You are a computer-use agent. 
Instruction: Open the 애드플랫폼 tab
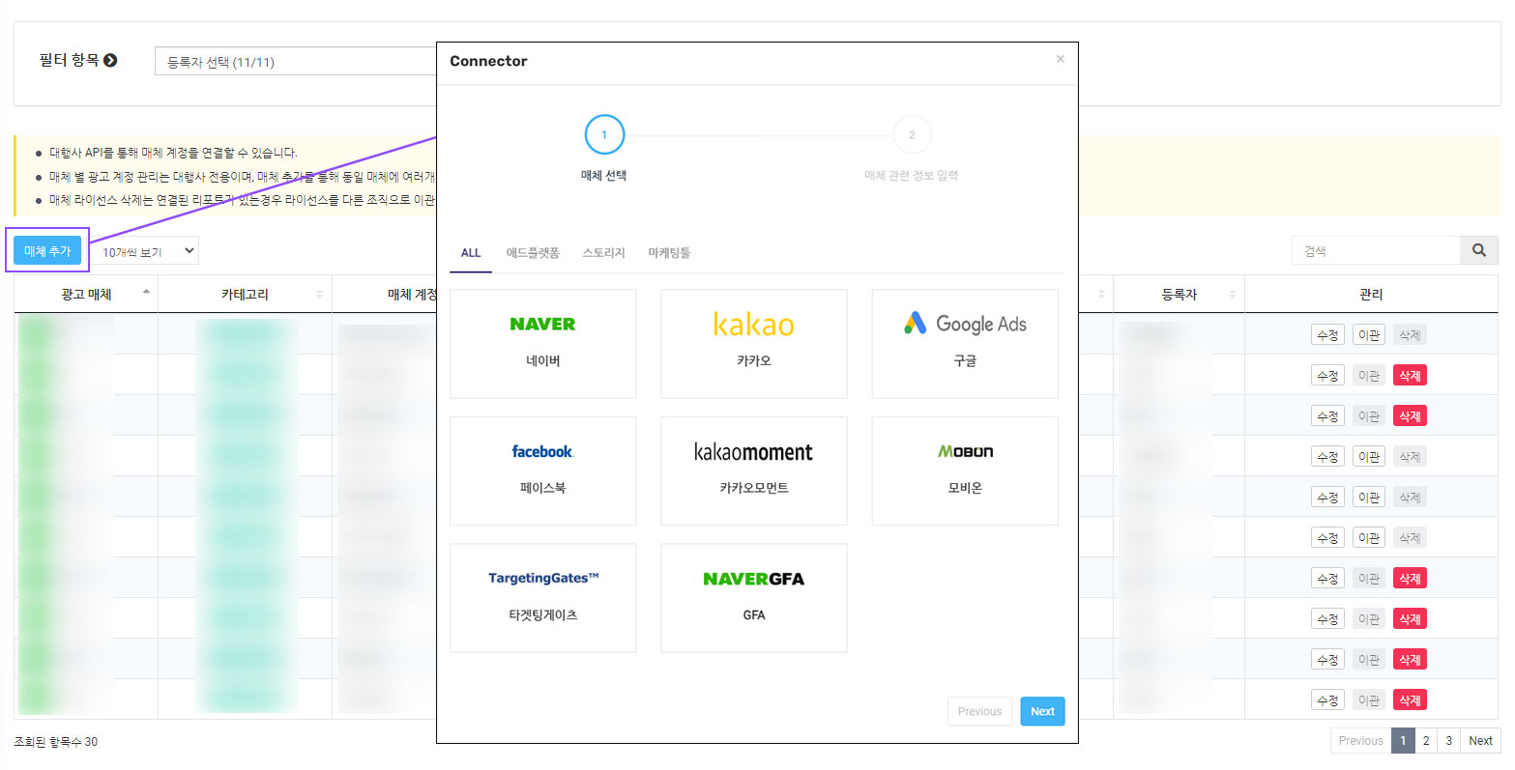(533, 253)
